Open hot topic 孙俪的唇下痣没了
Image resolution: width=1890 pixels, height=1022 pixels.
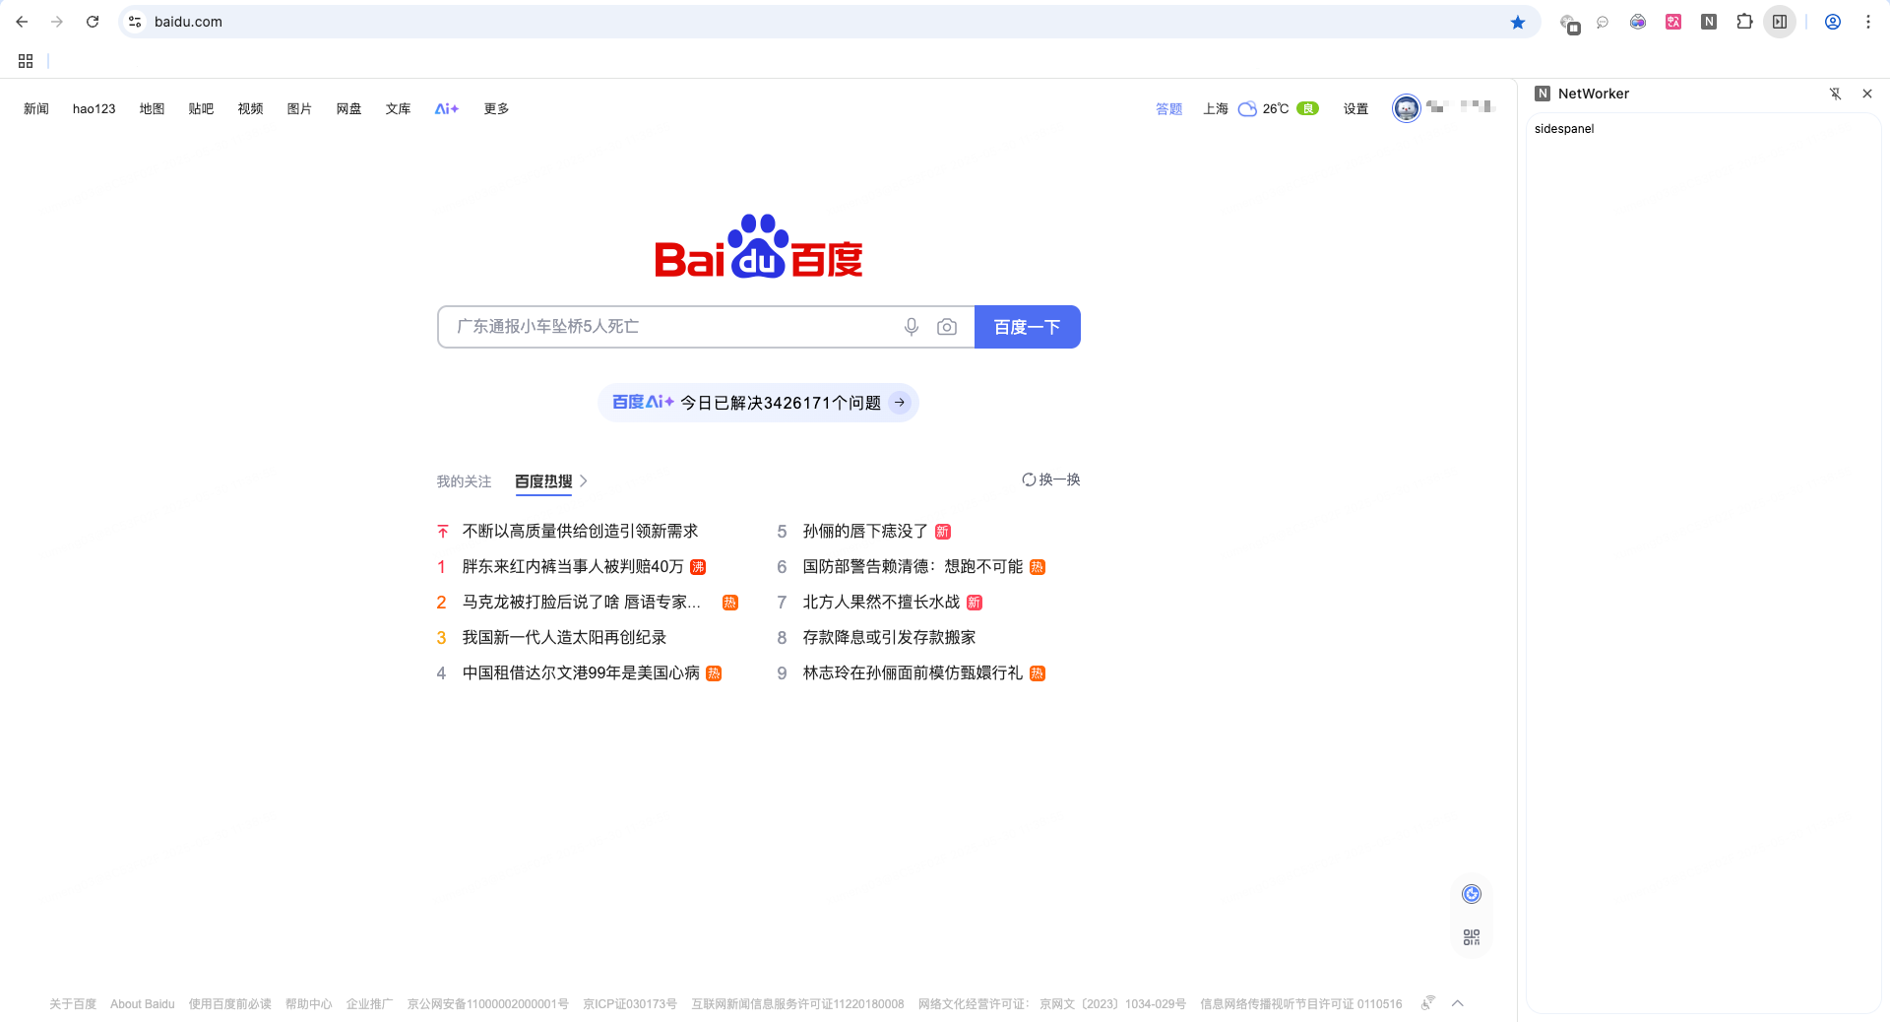865,532
